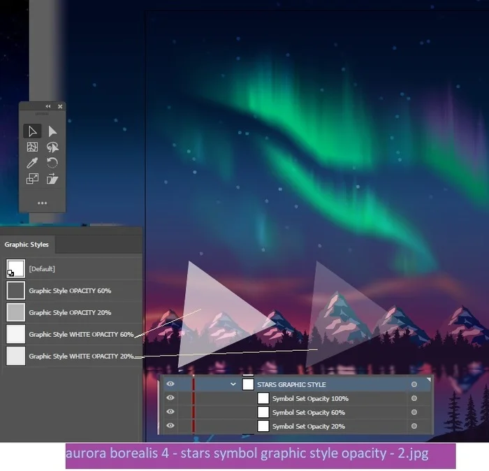Click the [Default] style name

point(42,268)
